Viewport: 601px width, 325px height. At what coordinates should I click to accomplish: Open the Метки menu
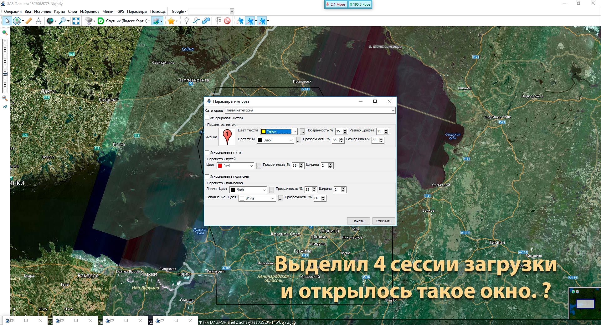[108, 12]
